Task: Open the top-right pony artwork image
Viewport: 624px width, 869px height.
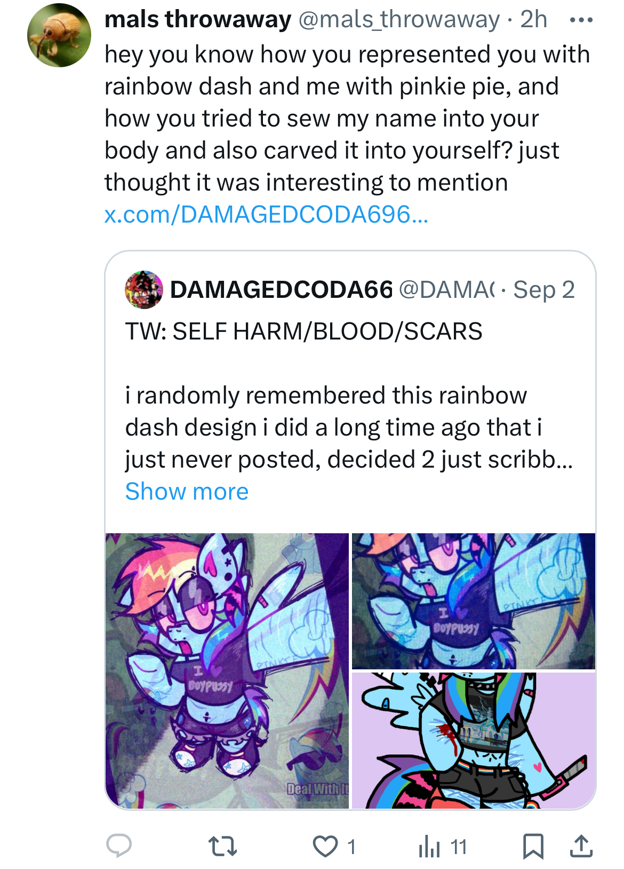Action: click(474, 601)
